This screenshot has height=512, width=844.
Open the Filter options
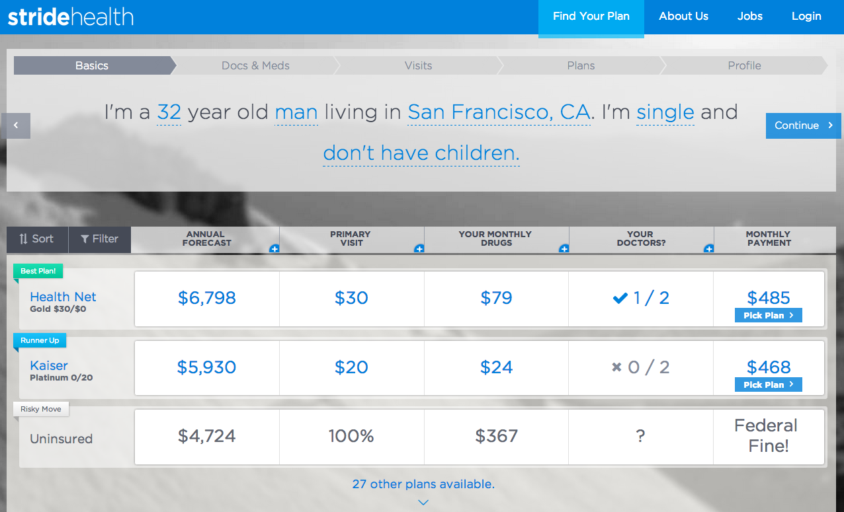(x=99, y=239)
